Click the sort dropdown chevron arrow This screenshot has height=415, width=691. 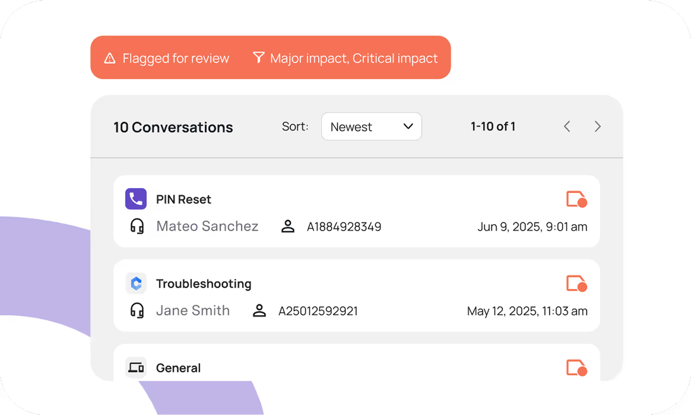pyautogui.click(x=408, y=126)
